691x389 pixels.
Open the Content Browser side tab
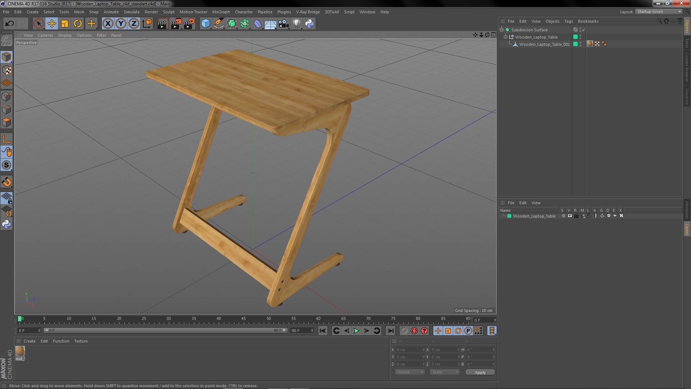(687, 67)
